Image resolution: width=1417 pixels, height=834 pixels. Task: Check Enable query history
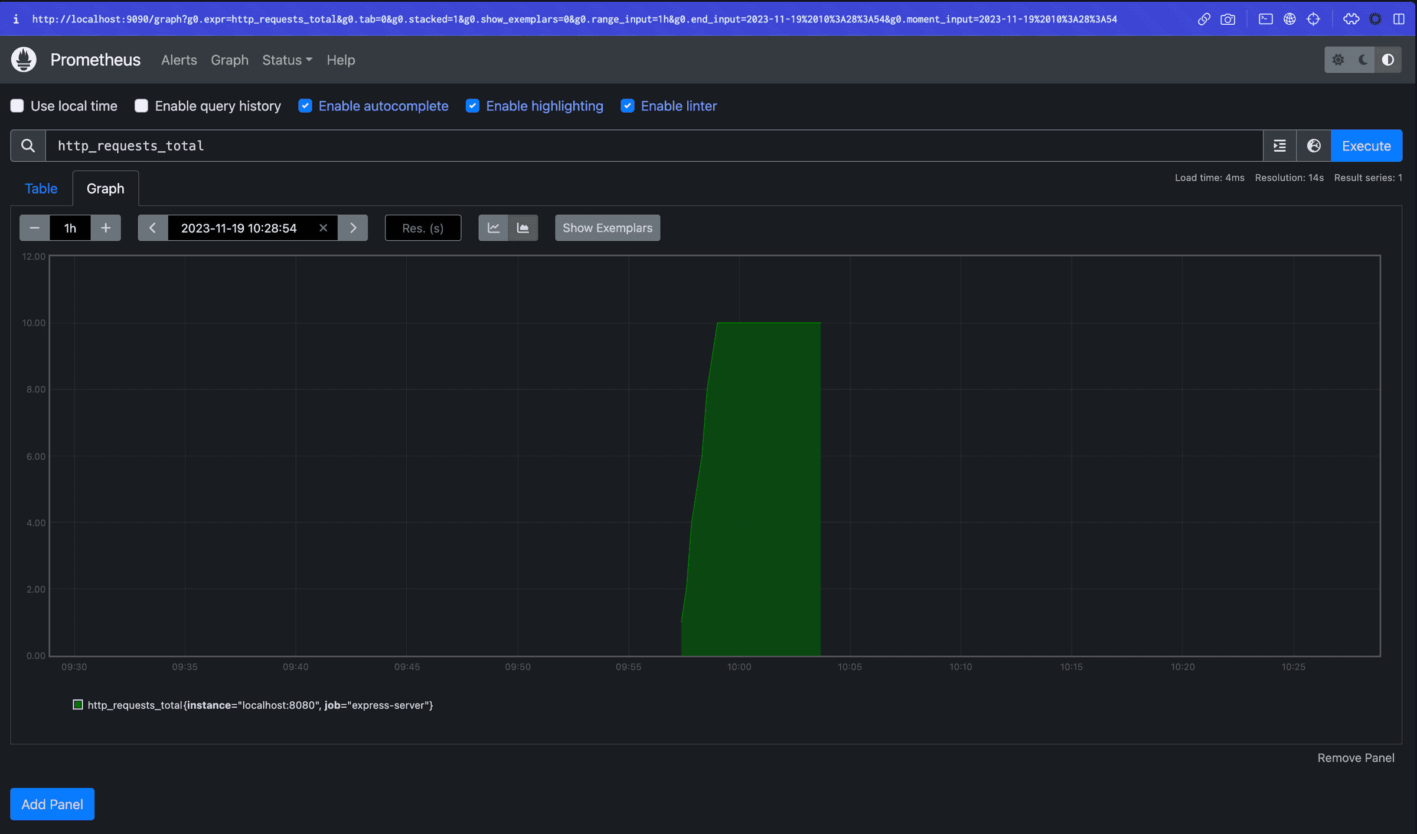[141, 106]
